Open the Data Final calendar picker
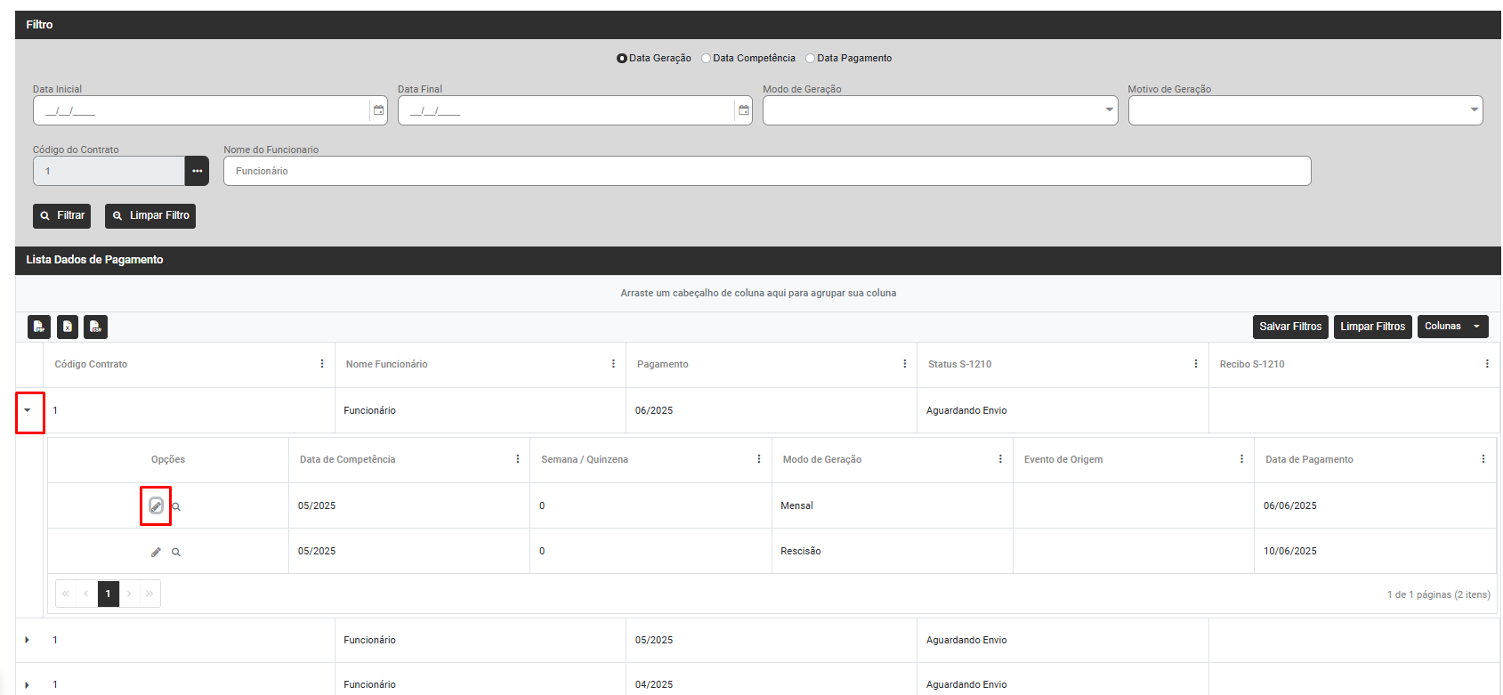The width and height of the screenshot is (1503, 695). (x=743, y=110)
